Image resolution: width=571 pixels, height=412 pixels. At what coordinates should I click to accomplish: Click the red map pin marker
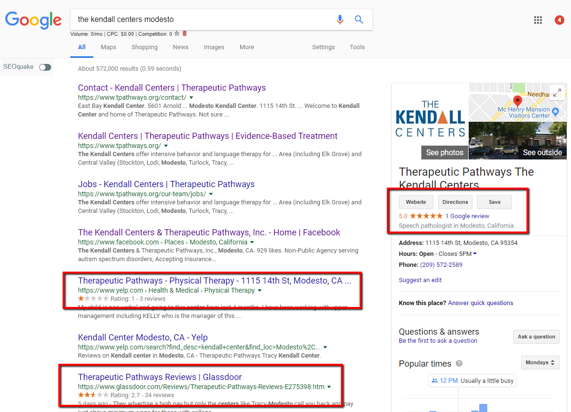(x=517, y=101)
